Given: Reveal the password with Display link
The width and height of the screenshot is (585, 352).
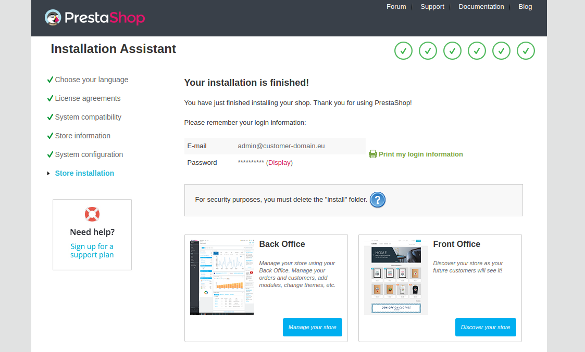Looking at the screenshot, I should coord(280,163).
